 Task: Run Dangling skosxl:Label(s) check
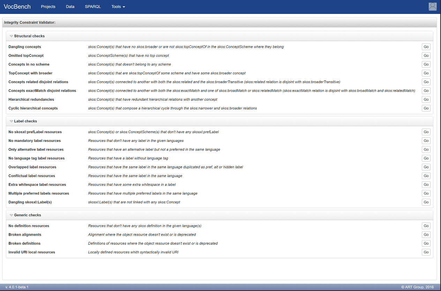[426, 202]
